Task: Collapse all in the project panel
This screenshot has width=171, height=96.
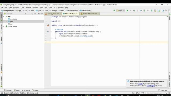Action: [35, 14]
